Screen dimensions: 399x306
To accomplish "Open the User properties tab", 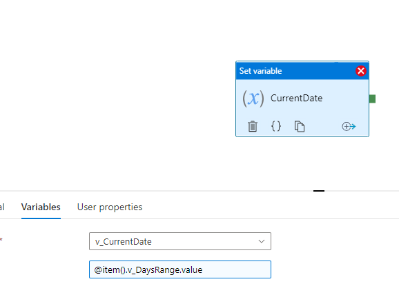I will [110, 207].
